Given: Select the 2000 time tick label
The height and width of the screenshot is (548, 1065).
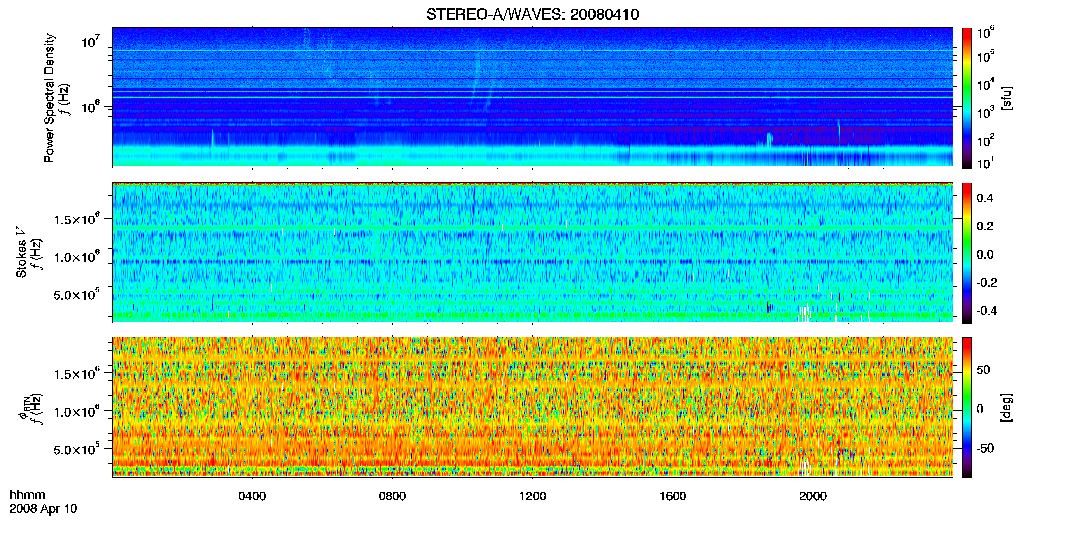Looking at the screenshot, I should (813, 496).
